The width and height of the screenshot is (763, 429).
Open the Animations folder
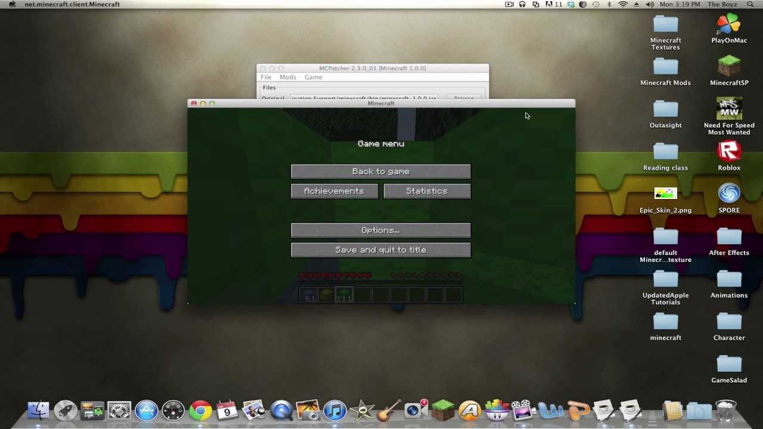click(729, 284)
